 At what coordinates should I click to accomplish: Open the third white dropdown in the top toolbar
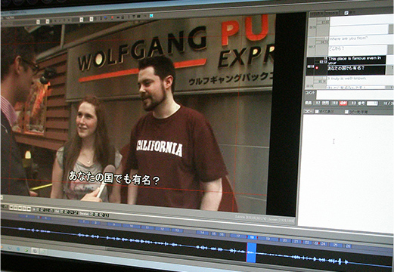tap(81, 20)
